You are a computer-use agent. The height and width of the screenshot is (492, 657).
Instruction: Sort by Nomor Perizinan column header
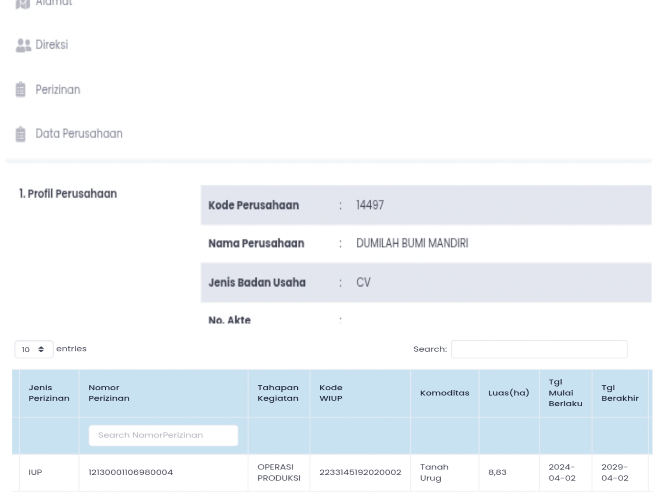coord(163,393)
